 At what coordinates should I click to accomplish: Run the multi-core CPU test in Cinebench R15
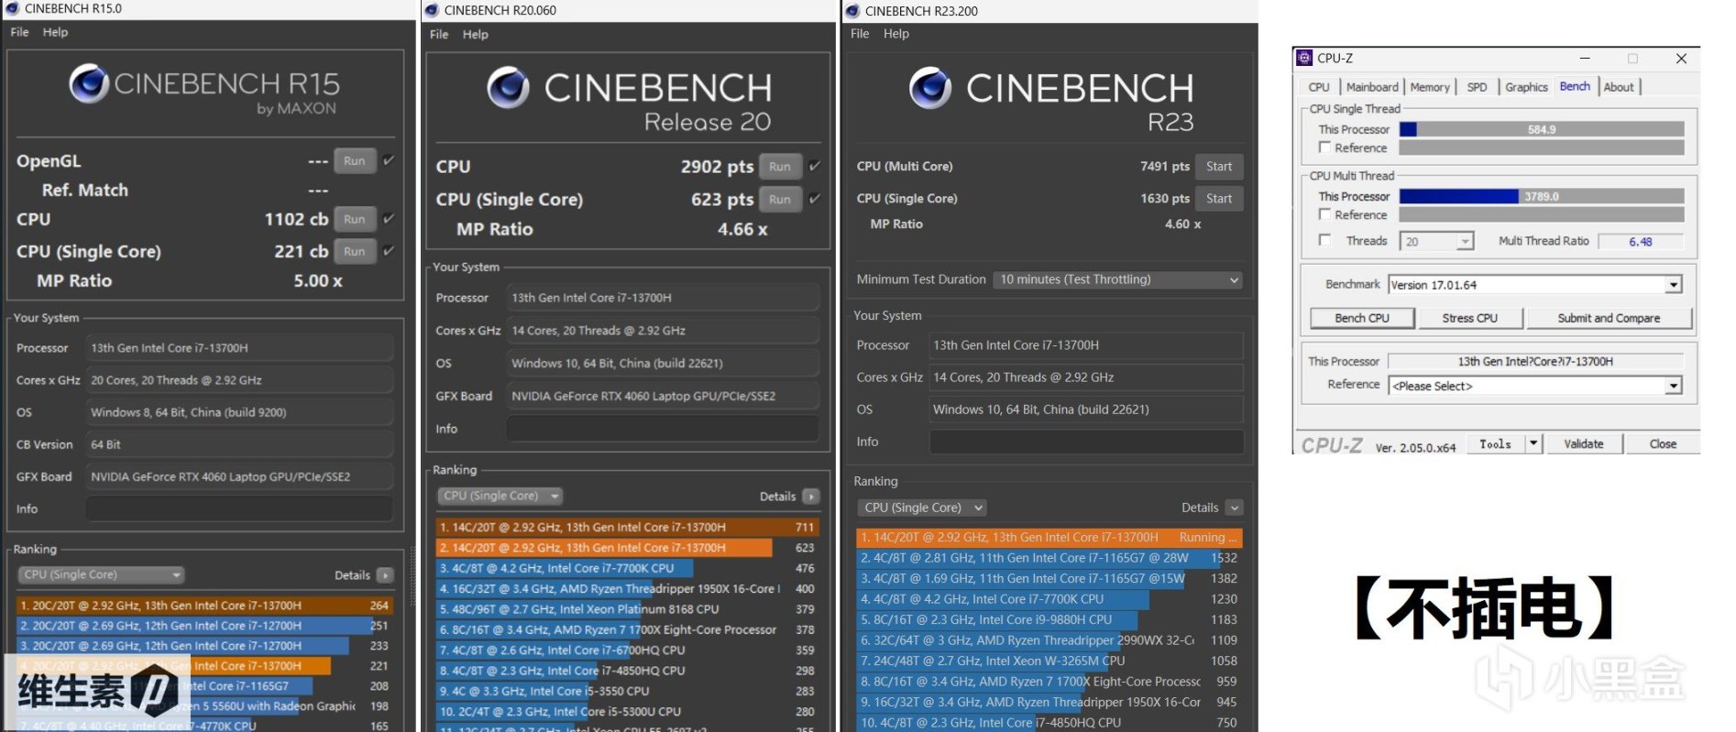(x=355, y=219)
